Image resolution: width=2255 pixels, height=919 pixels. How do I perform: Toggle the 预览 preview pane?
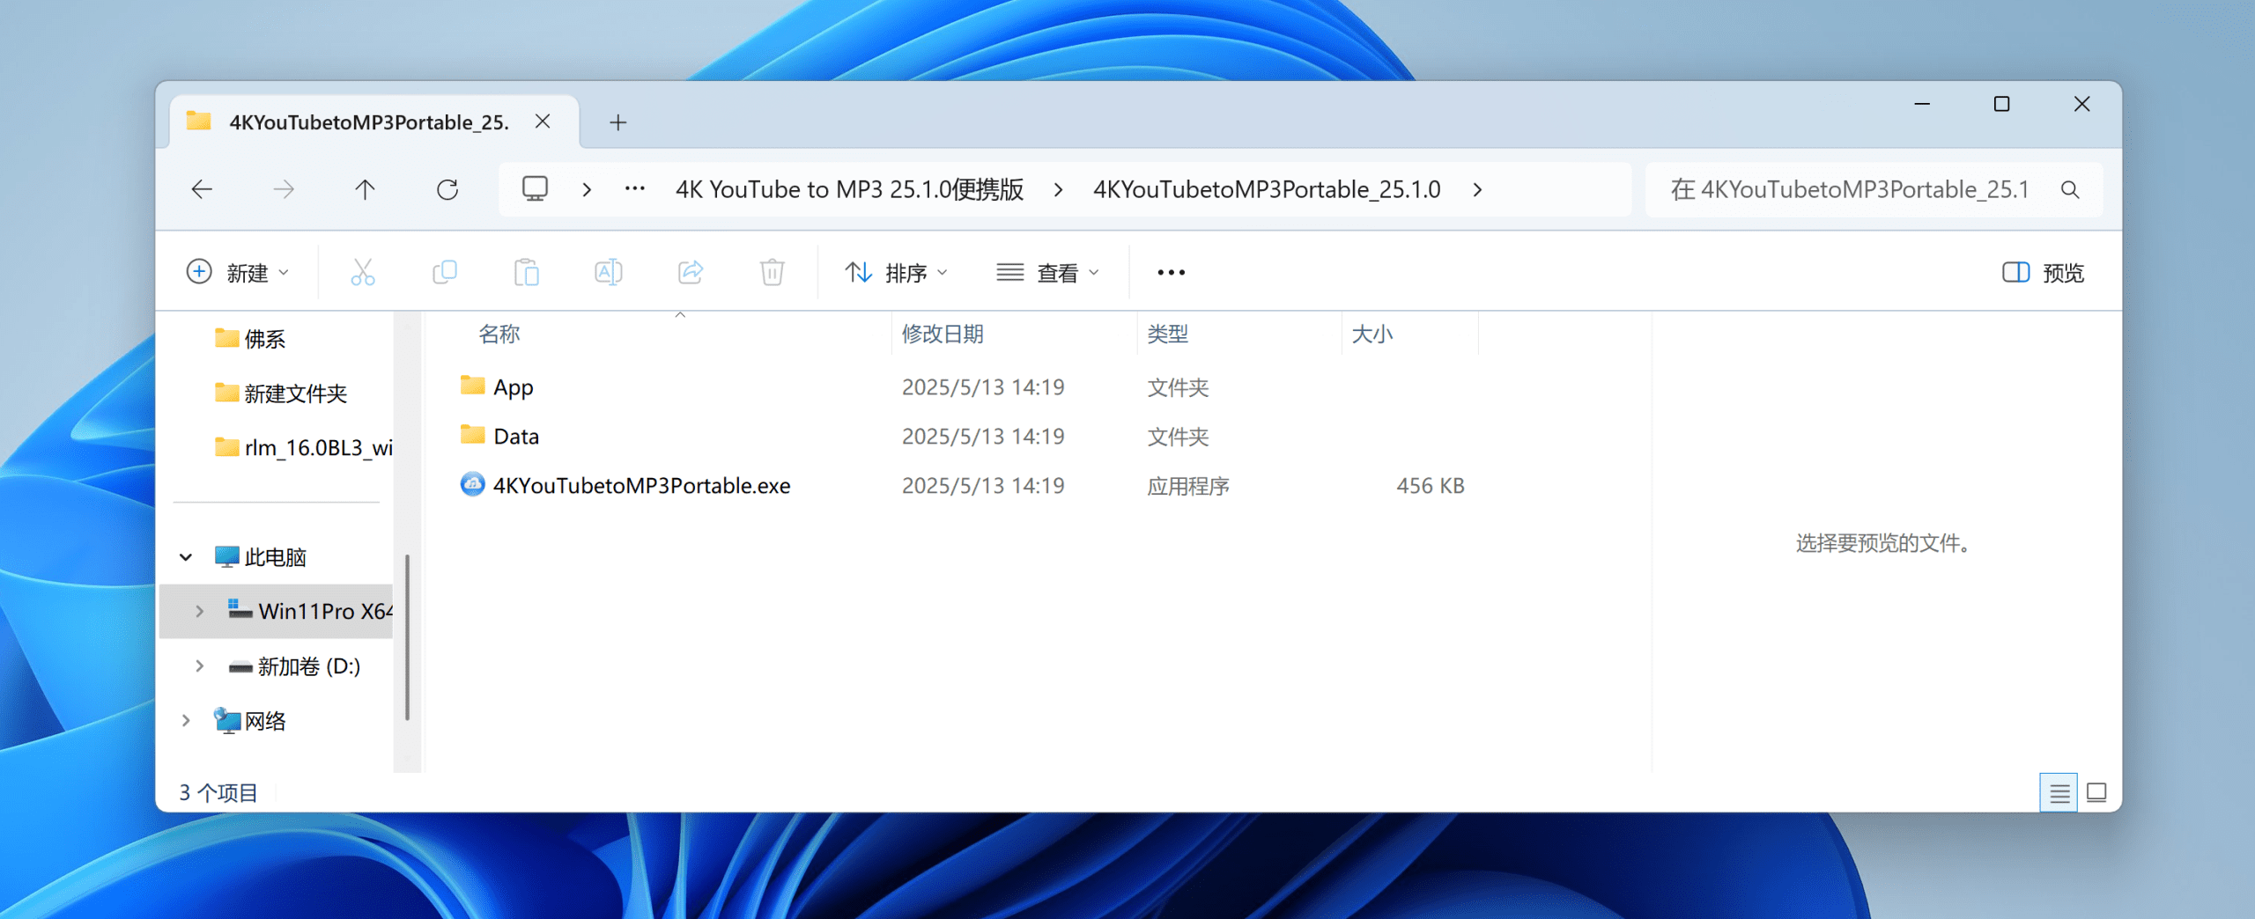click(x=2043, y=273)
